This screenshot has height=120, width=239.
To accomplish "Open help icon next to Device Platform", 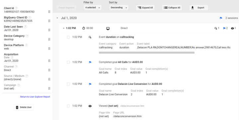I will click(x=26, y=45).
